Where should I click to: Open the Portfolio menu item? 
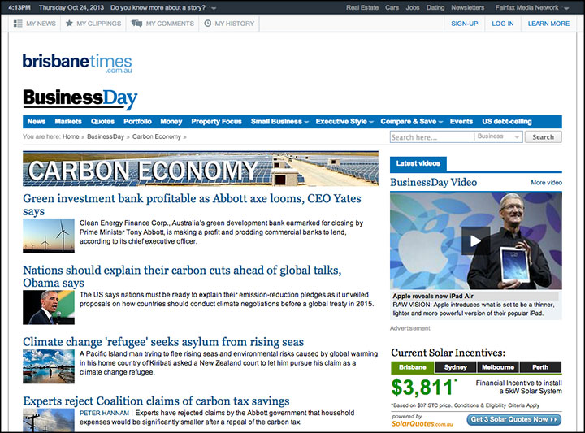[137, 122]
